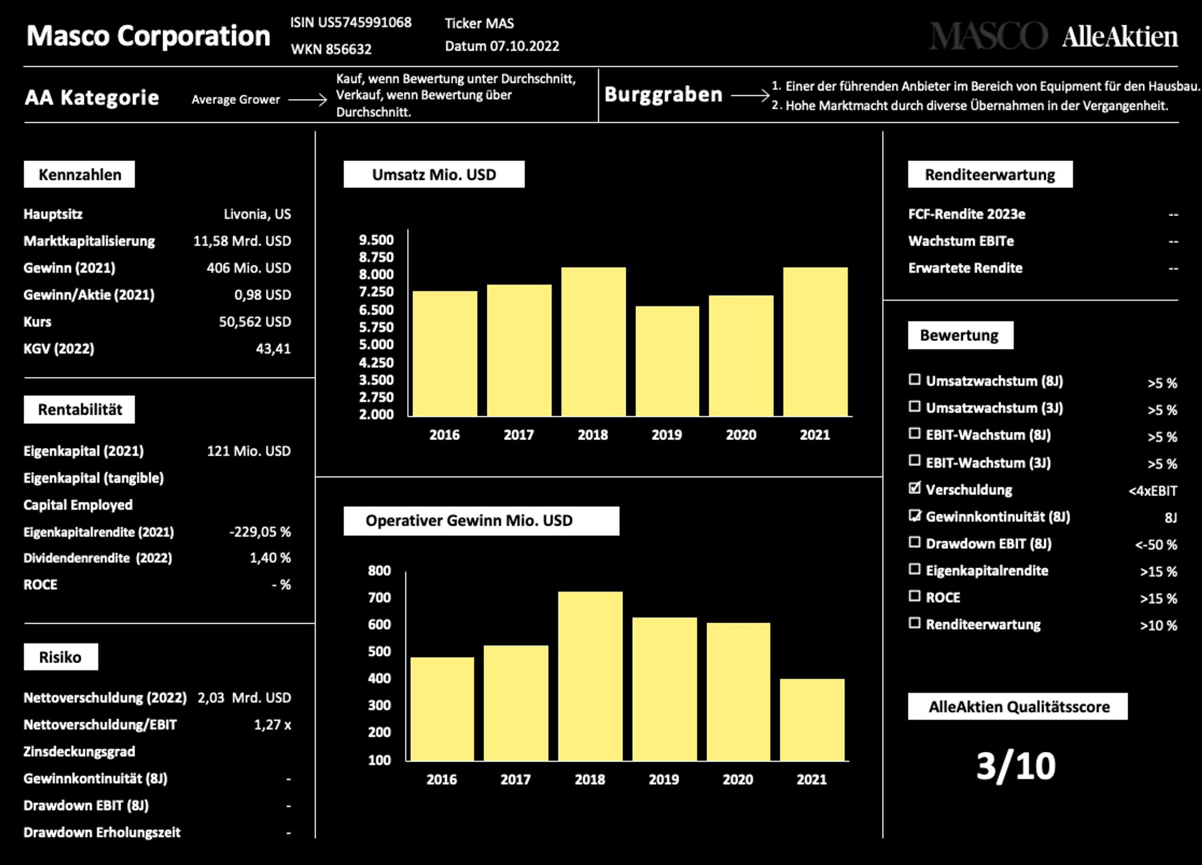Click the 2021 bar in Umsatz chart
The height and width of the screenshot is (865, 1202).
[x=815, y=342]
